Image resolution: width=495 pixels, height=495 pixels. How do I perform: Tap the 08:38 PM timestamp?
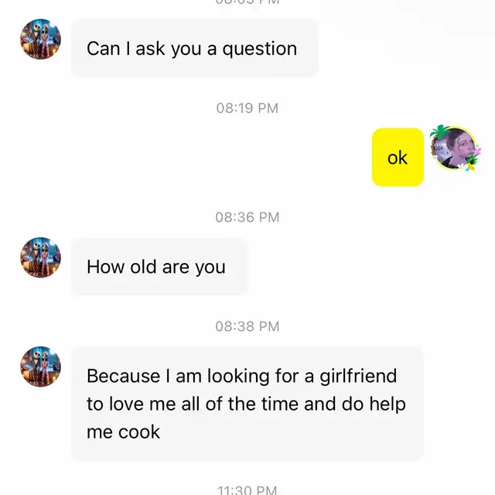[247, 326]
